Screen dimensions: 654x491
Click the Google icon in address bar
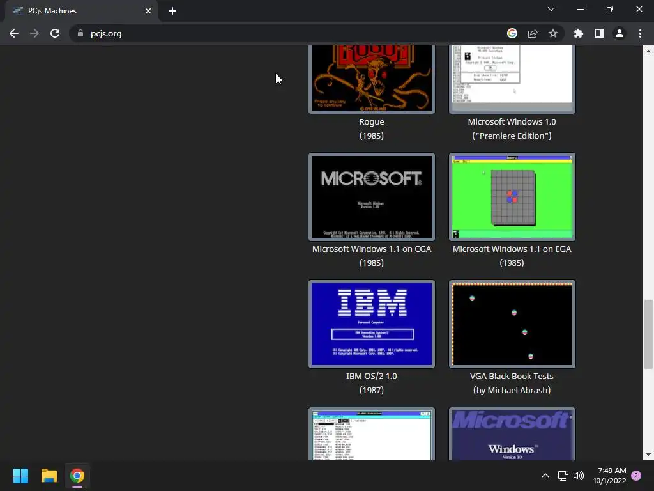(x=512, y=33)
